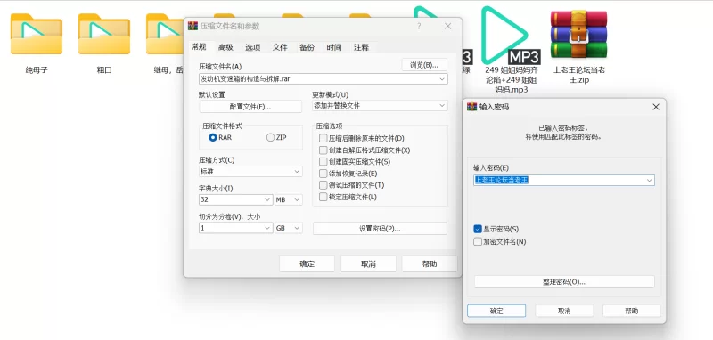The image size is (713, 340).
Task: Click the 配置文件 profiles button
Action: point(250,107)
